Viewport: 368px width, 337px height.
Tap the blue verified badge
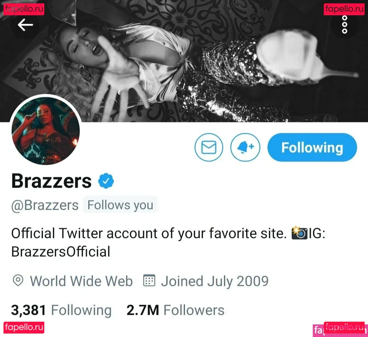[x=106, y=181]
